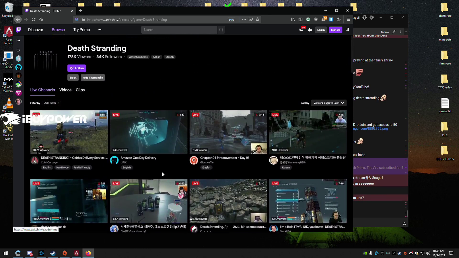Click the Stealth tag
459x258 pixels.
(170, 57)
